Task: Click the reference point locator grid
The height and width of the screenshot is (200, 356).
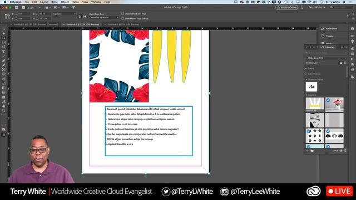Action: coord(7,16)
